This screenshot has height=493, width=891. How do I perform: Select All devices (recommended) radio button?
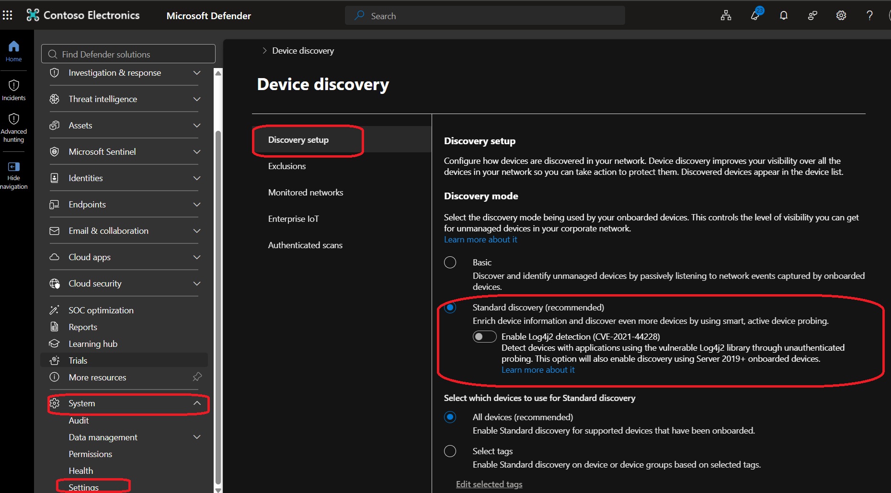[x=450, y=417]
